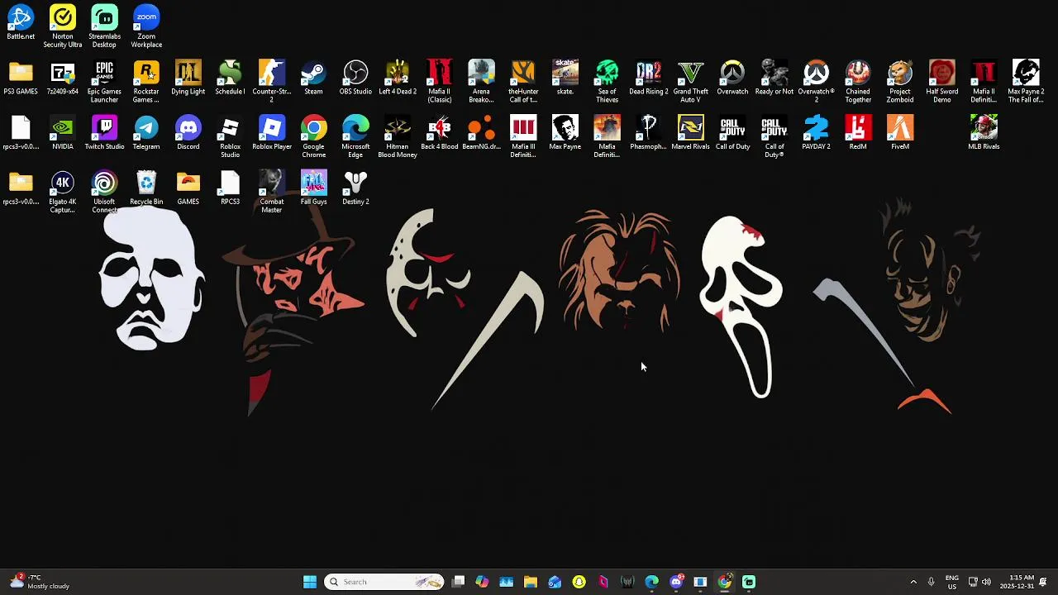Viewport: 1058px width, 595px height.
Task: Open Snapchat from the taskbar
Action: [579, 582]
